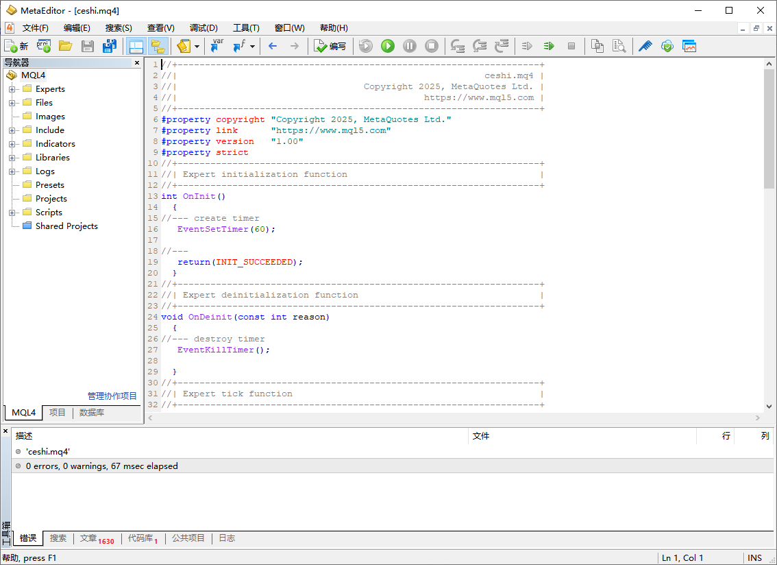Close the 导航器 panel
Viewport: 777px width, 565px height.
[x=137, y=62]
